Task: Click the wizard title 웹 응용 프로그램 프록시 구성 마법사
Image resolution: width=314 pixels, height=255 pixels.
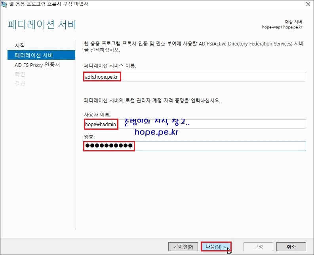Action: [49, 4]
